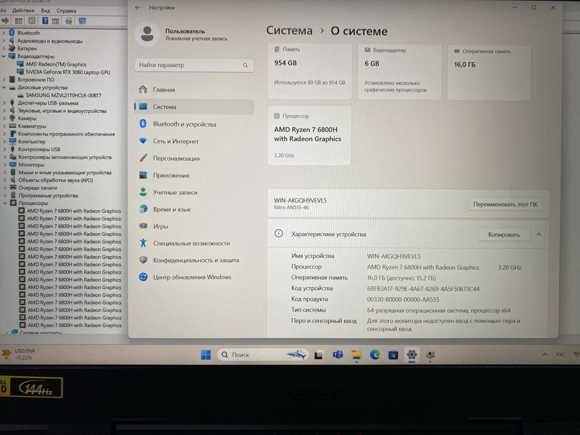
Task: Select NVIDIA GeForce RTX 3060 Laptop GPU
Action: click(68, 72)
